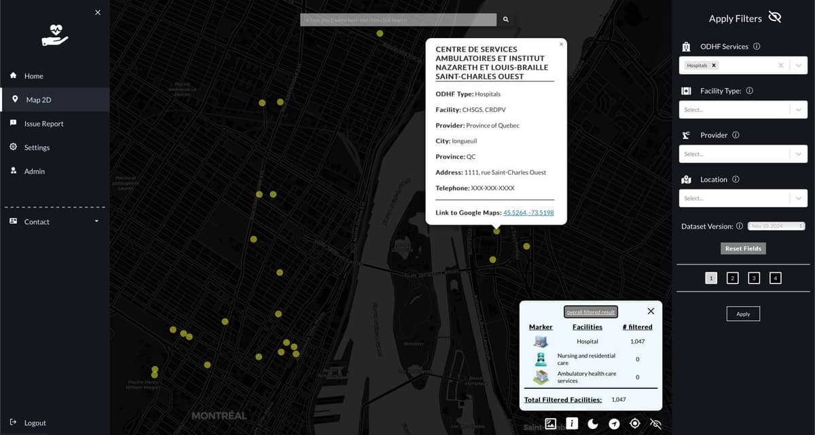Hide the Apply Filters panel eye icon
Viewport: 815px width, 435px height.
[x=775, y=18]
